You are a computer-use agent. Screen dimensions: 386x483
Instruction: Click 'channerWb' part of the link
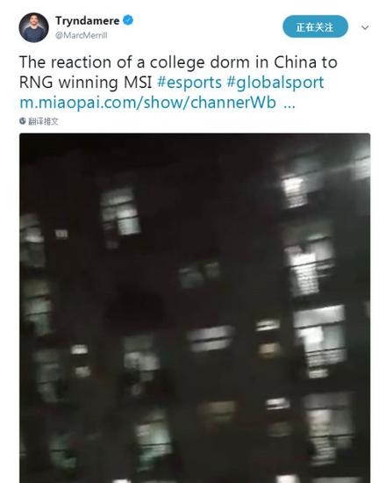pyautogui.click(x=233, y=103)
